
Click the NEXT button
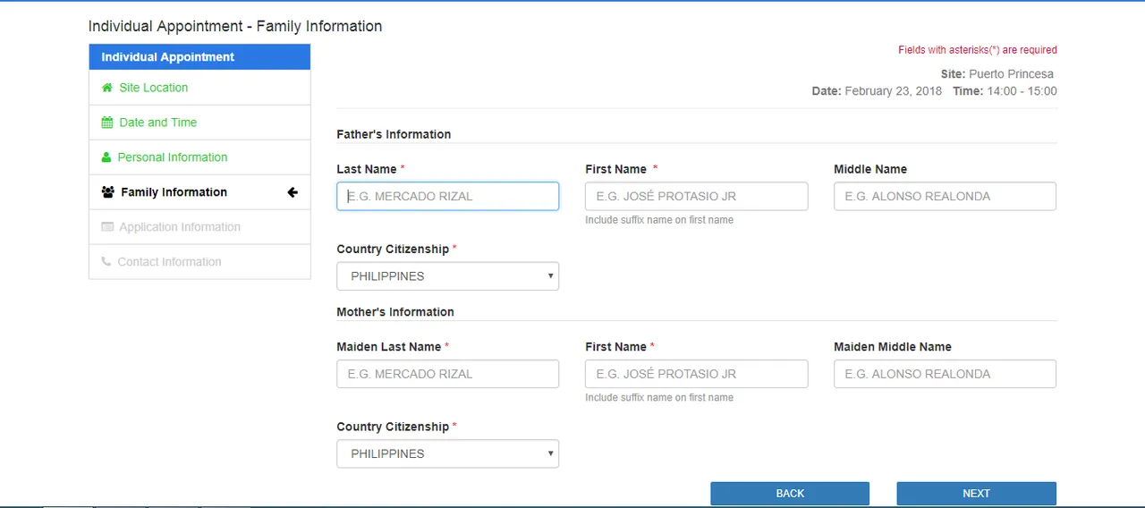coord(977,494)
